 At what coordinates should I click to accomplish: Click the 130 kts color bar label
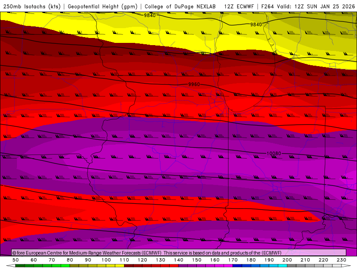click(161, 260)
